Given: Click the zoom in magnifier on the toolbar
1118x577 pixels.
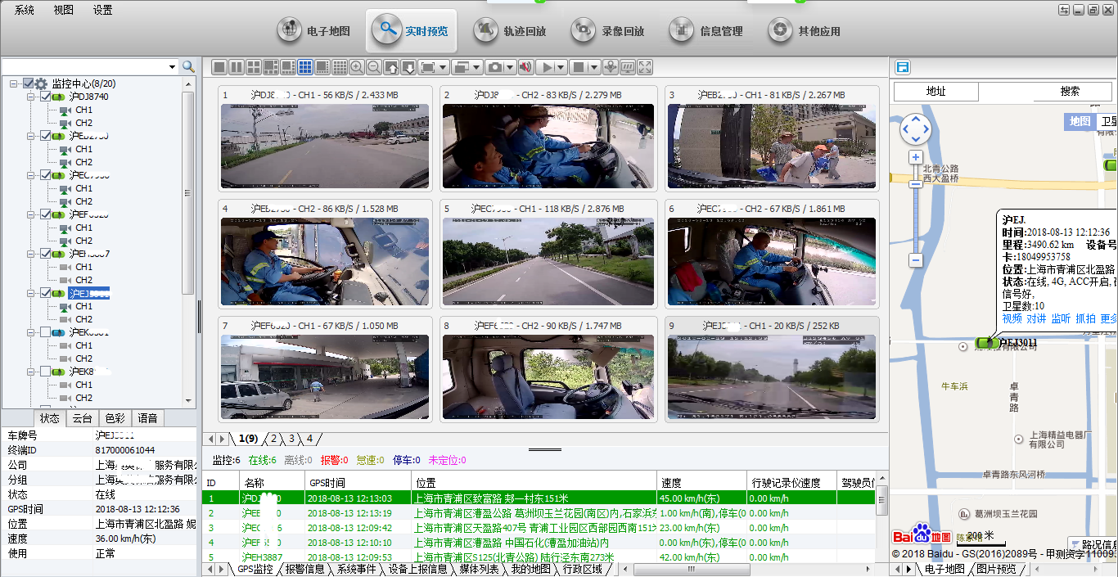Looking at the screenshot, I should pyautogui.click(x=356, y=67).
